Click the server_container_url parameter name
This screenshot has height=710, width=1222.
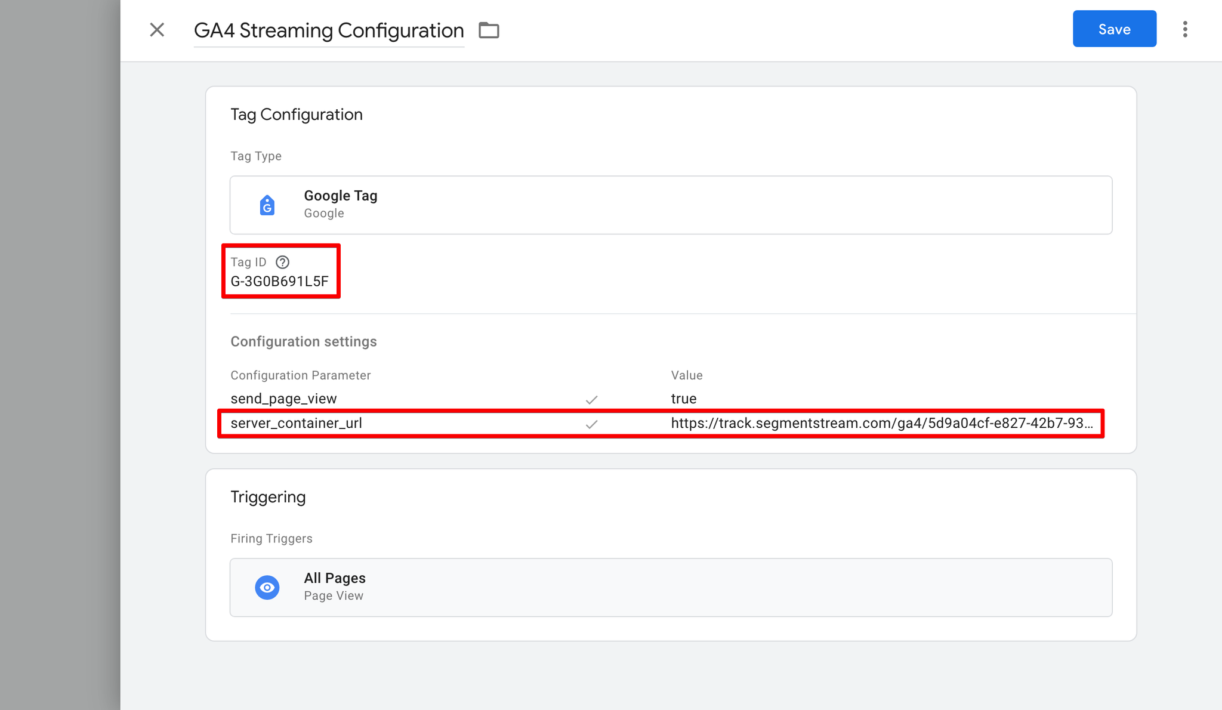[x=296, y=423]
